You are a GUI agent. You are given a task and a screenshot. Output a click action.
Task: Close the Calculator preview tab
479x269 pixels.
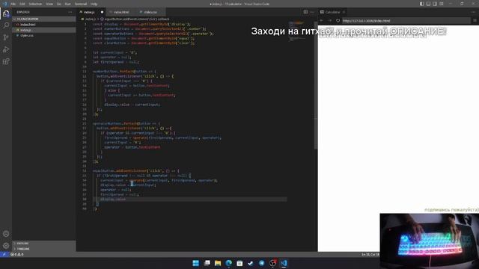pos(344,12)
